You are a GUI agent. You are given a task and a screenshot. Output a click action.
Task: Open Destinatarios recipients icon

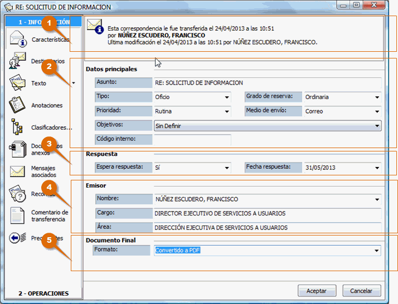pyautogui.click(x=17, y=61)
